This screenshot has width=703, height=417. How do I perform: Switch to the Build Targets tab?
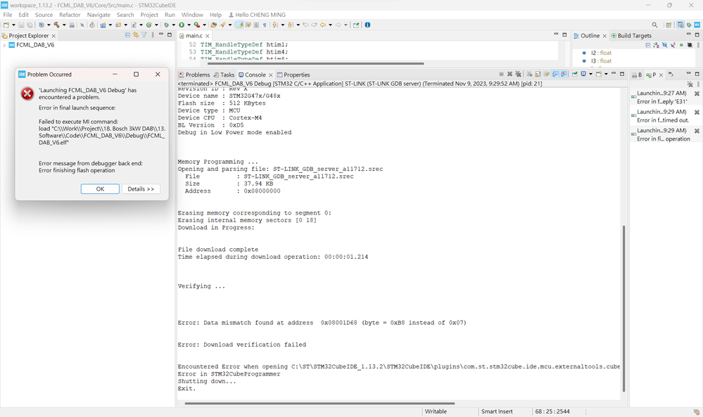tap(631, 35)
